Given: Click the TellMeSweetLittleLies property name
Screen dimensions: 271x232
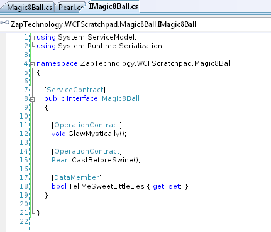Looking at the screenshot, I should pos(106,186).
